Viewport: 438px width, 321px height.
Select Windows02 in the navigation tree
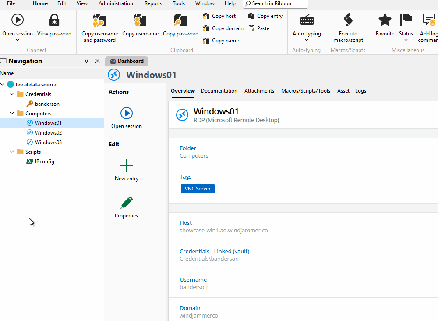pyautogui.click(x=48, y=133)
